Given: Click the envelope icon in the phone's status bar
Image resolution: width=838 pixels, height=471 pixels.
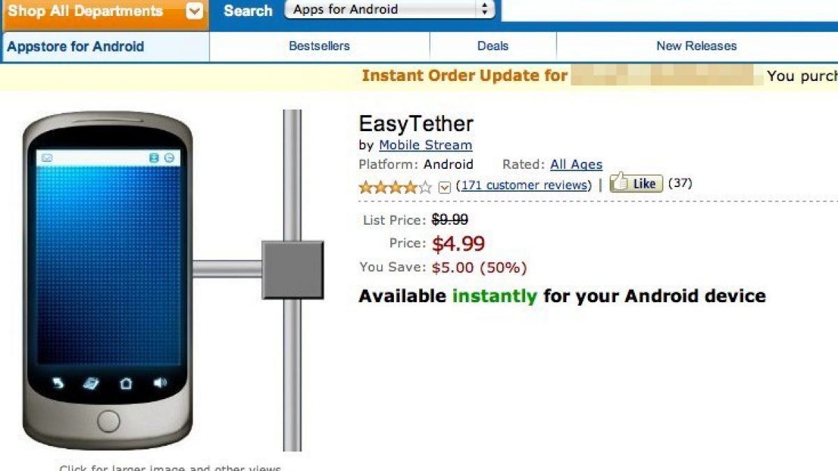Looking at the screenshot, I should [47, 158].
